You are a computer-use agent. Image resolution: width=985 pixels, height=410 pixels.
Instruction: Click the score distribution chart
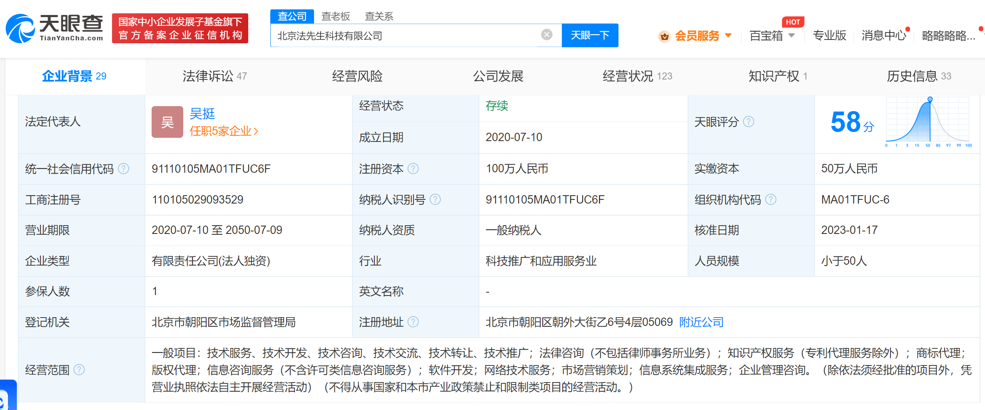point(928,122)
